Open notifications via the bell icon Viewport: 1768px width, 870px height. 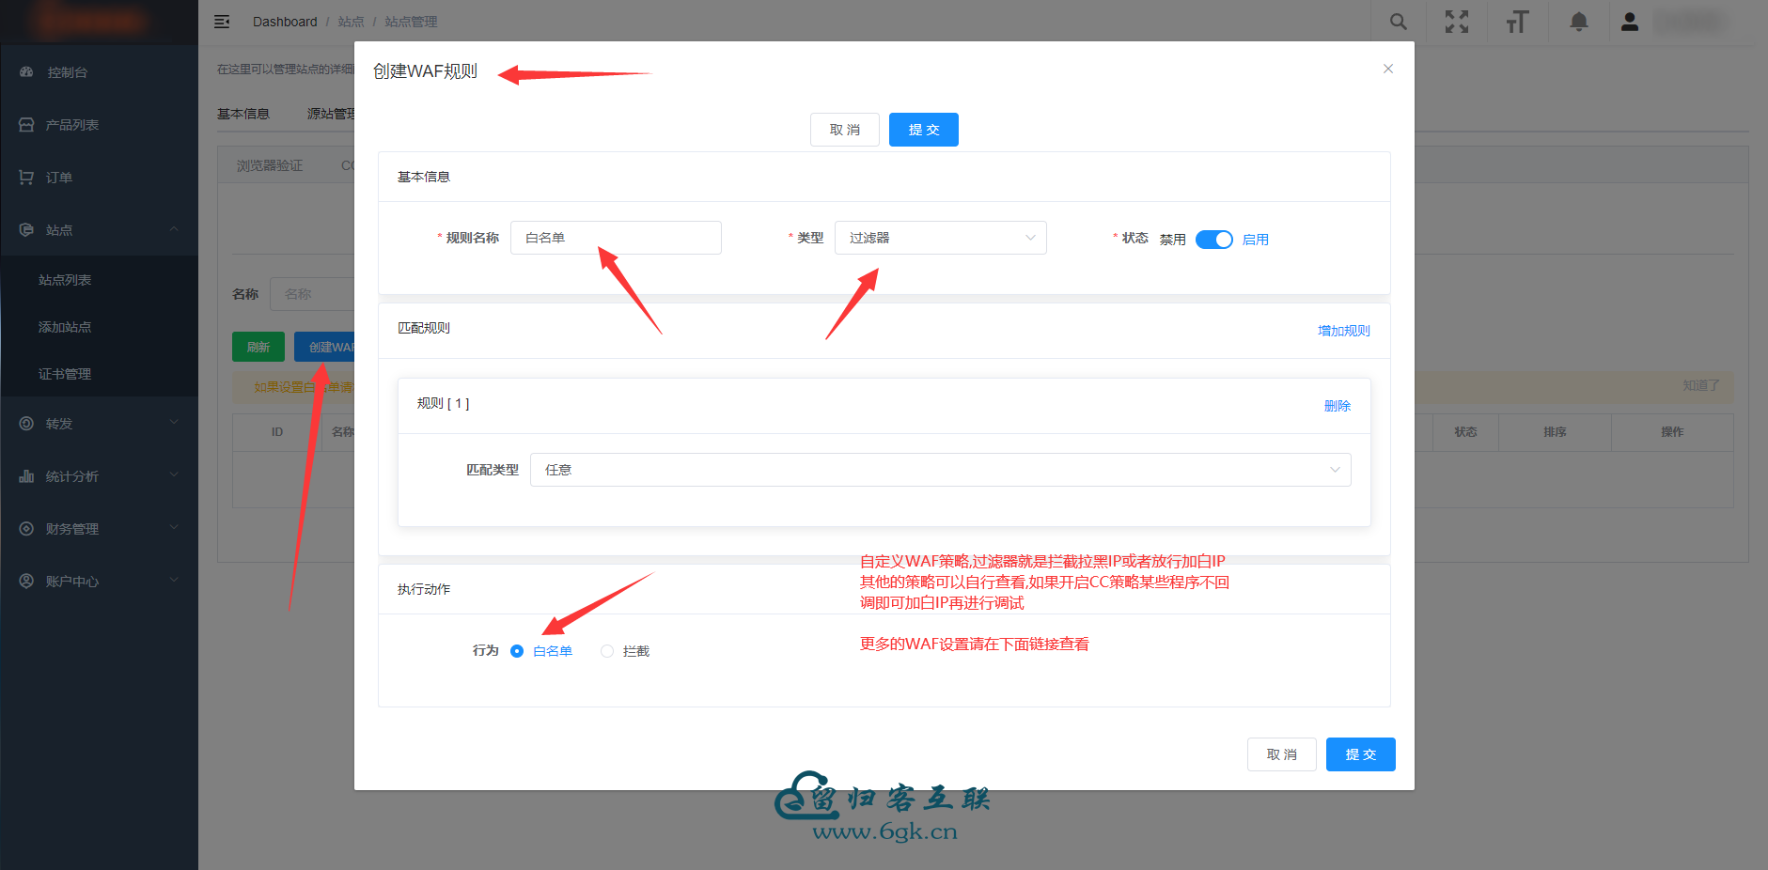1578,22
